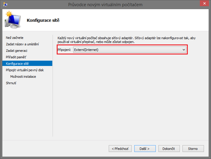
Task: Click the 'Konfigurace sítě' page heading
Action: [43, 20]
